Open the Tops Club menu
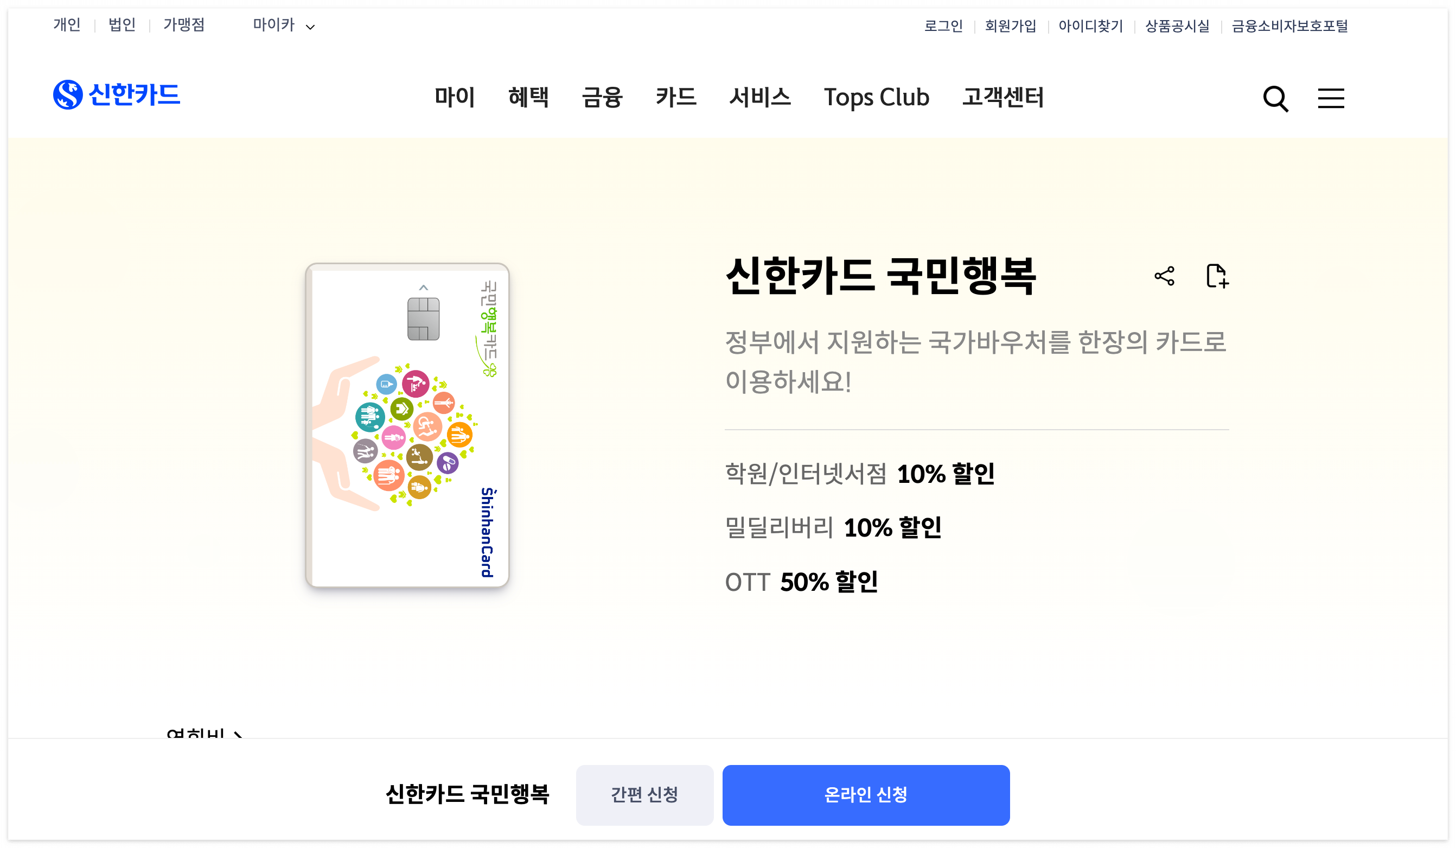The image size is (1456, 848). pyautogui.click(x=877, y=98)
